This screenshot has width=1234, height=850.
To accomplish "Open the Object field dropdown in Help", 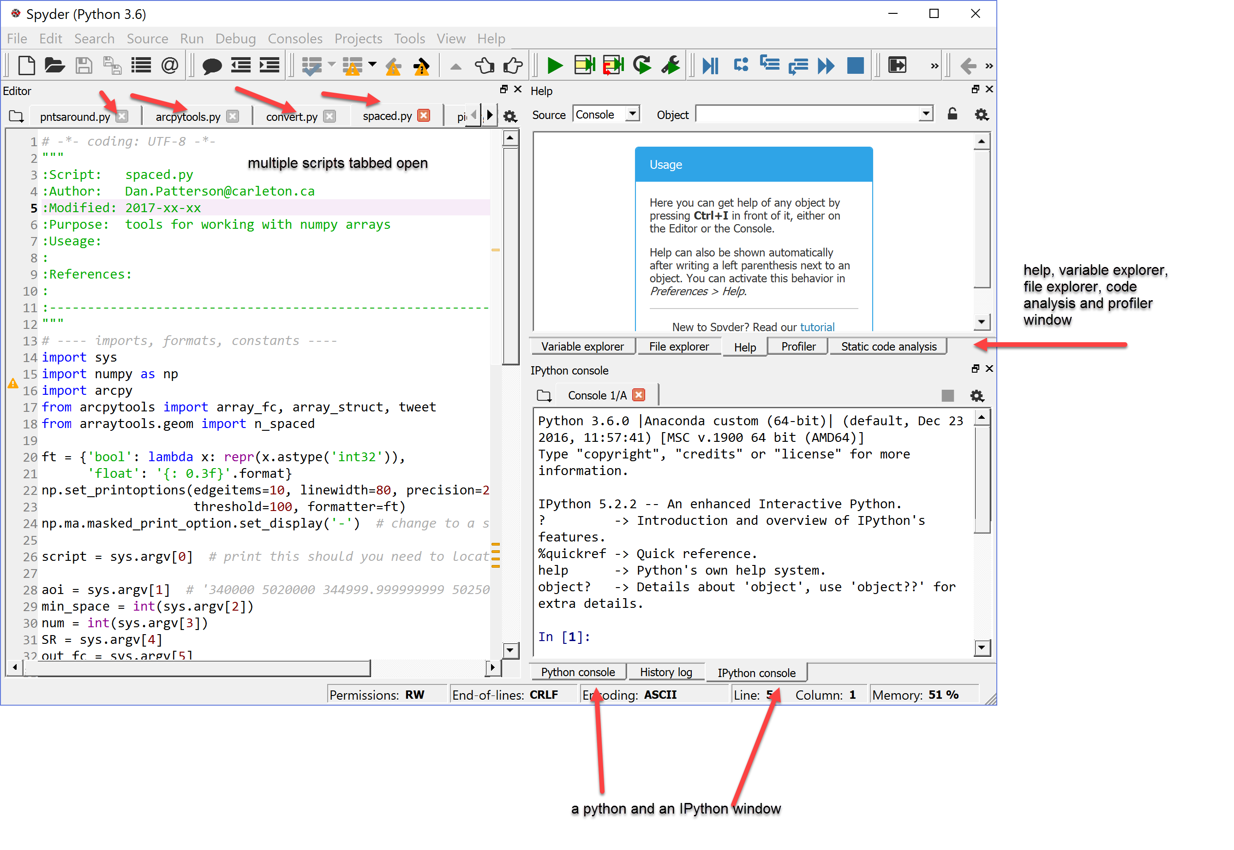I will coord(926,113).
